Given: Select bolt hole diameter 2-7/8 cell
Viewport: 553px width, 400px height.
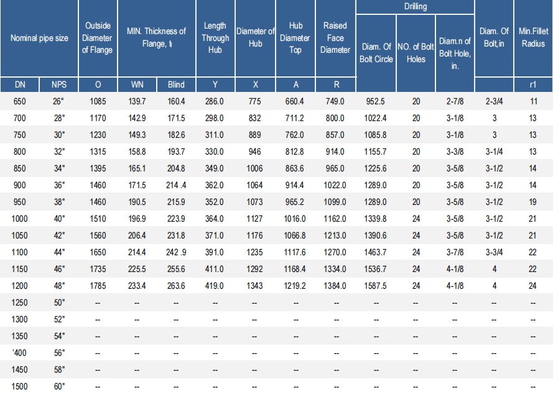Looking at the screenshot, I should (455, 101).
